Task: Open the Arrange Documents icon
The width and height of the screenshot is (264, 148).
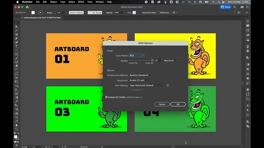Action: pos(242,7)
